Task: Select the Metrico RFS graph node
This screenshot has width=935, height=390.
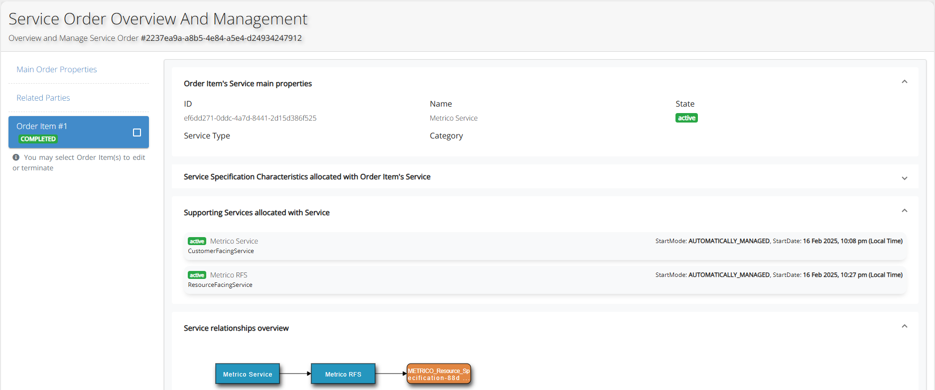Action: coord(343,374)
